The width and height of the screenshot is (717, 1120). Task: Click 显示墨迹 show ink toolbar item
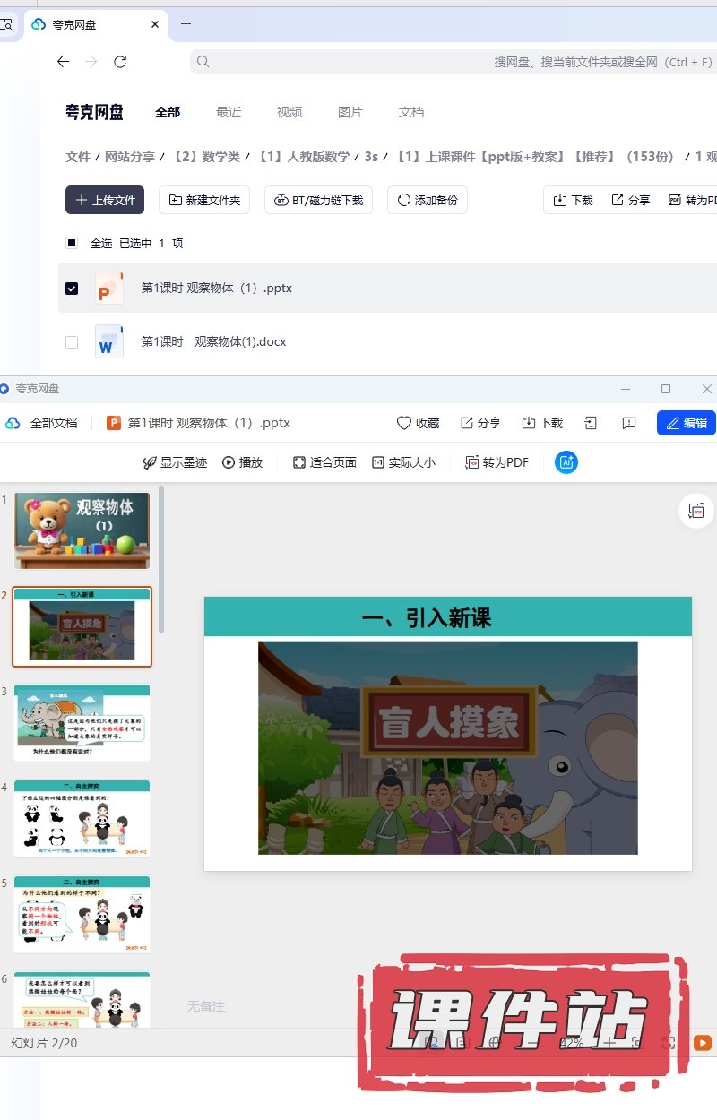click(175, 462)
